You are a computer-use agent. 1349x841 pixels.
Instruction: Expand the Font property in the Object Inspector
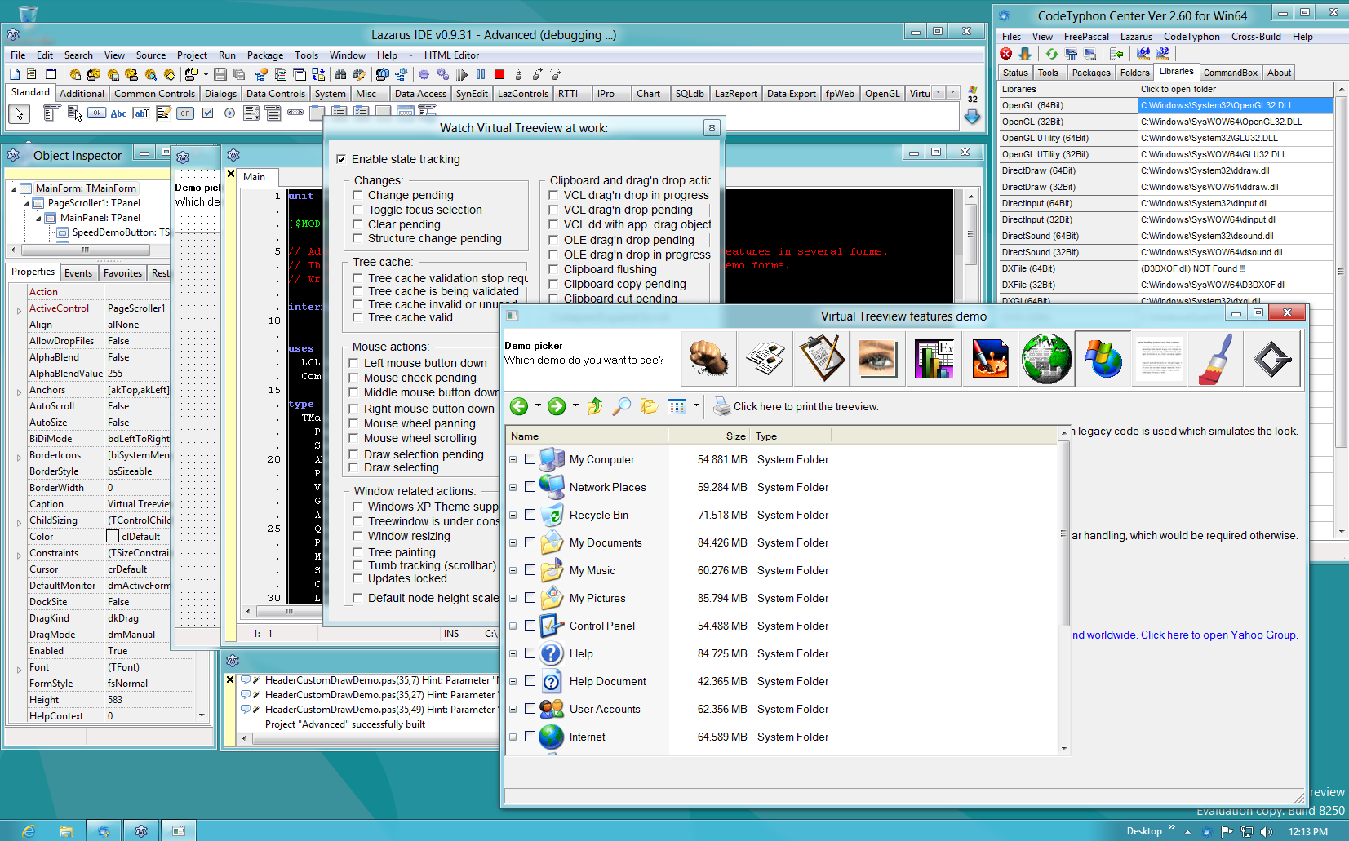coord(19,669)
